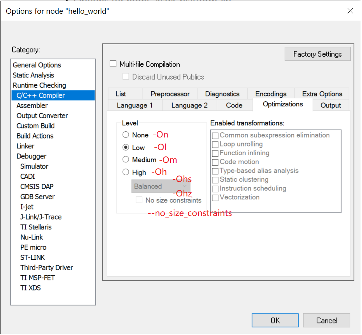Toggle the Loop unrolling checkbox
Viewport: 362px width, 335px height.
tap(215, 144)
